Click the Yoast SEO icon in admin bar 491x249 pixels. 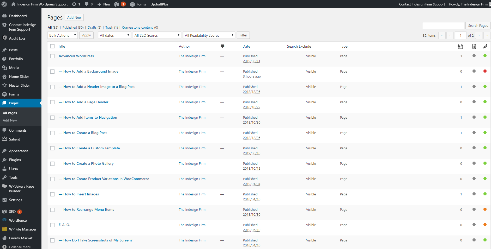tap(117, 4)
